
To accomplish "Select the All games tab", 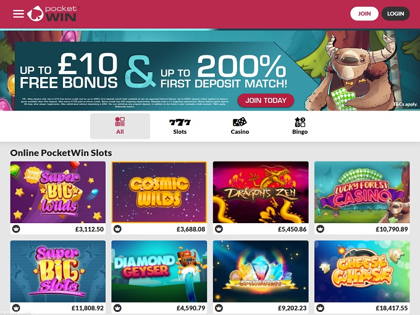I will [120, 126].
